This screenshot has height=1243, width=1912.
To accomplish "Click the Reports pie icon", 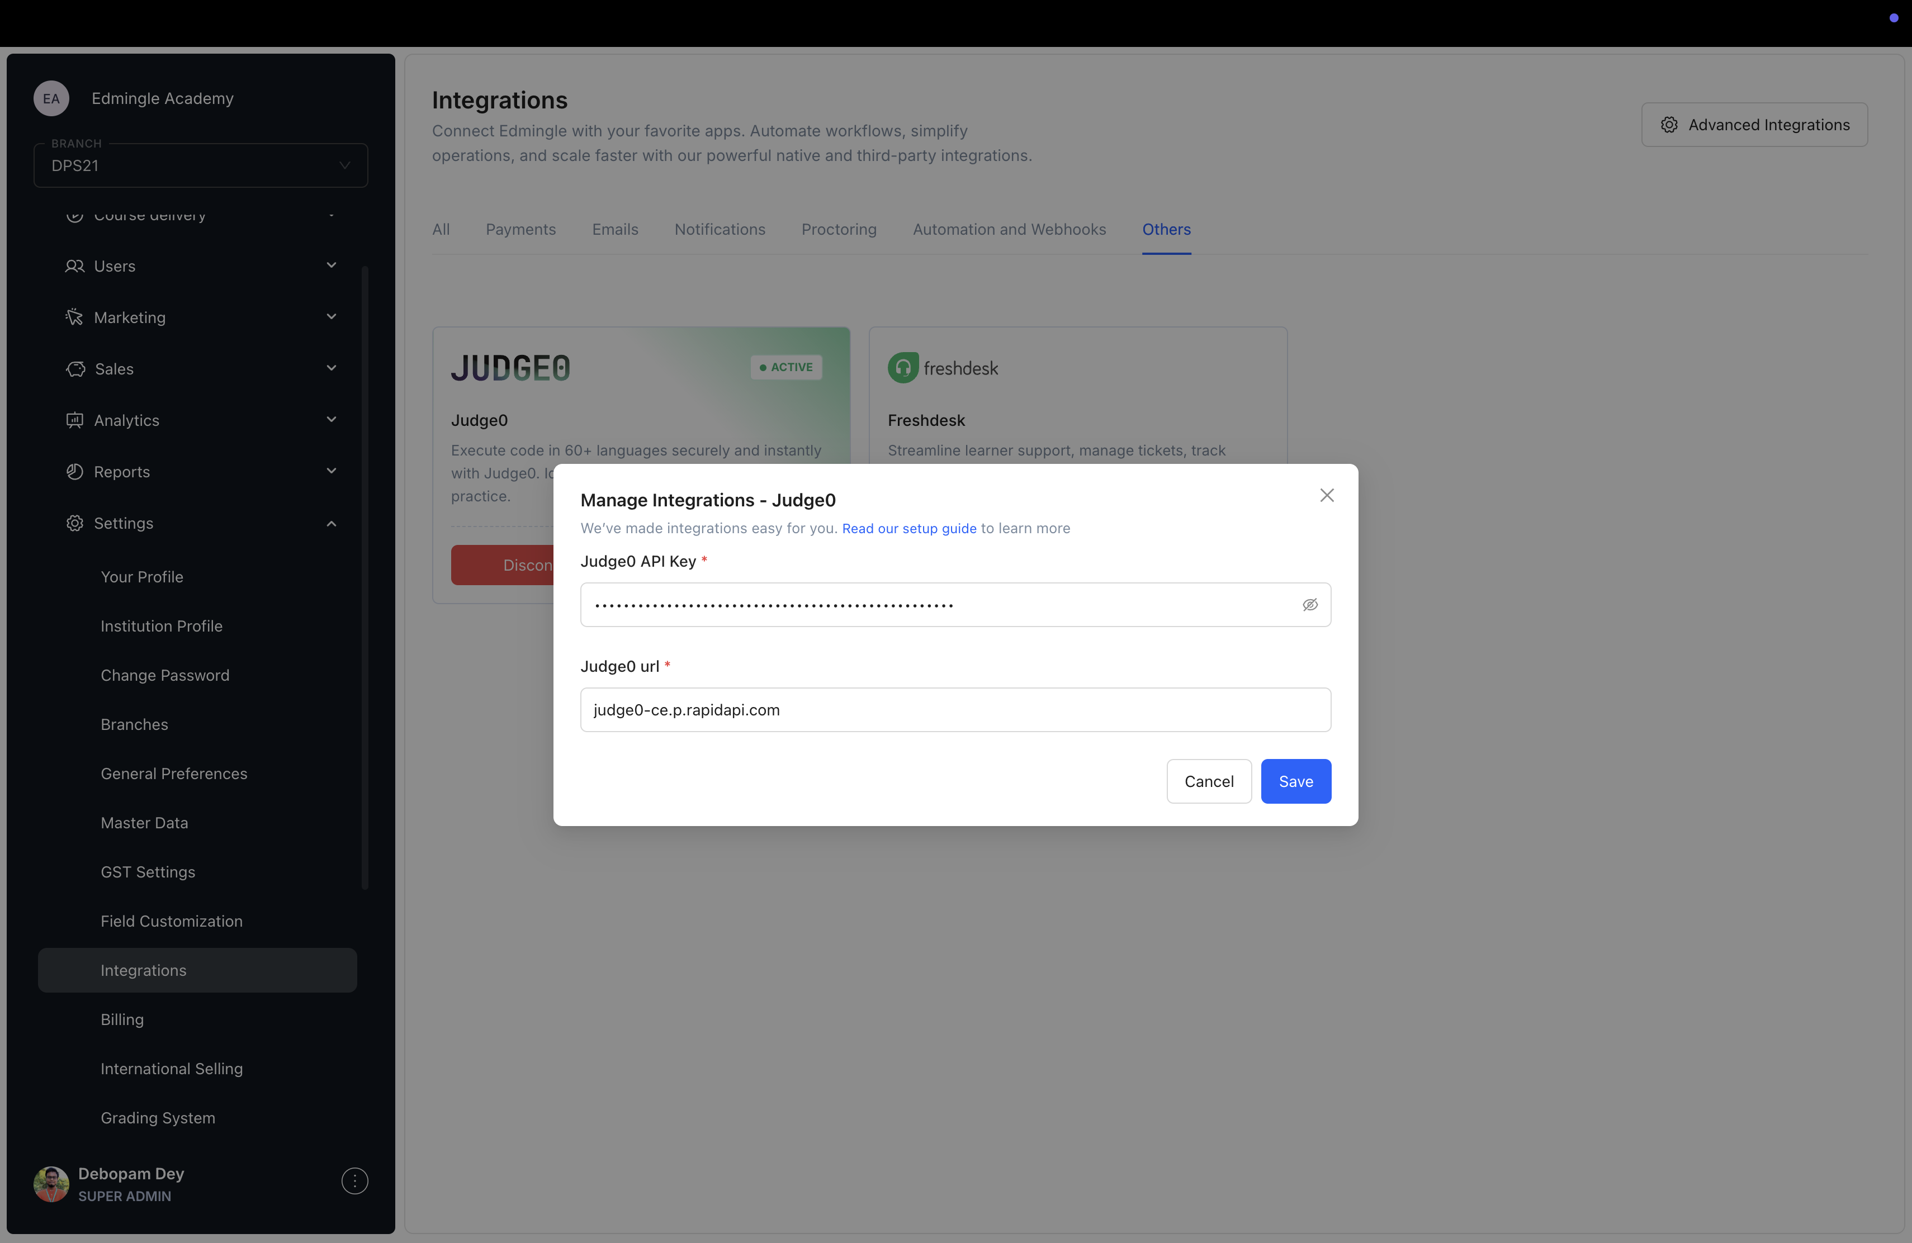I will (75, 471).
